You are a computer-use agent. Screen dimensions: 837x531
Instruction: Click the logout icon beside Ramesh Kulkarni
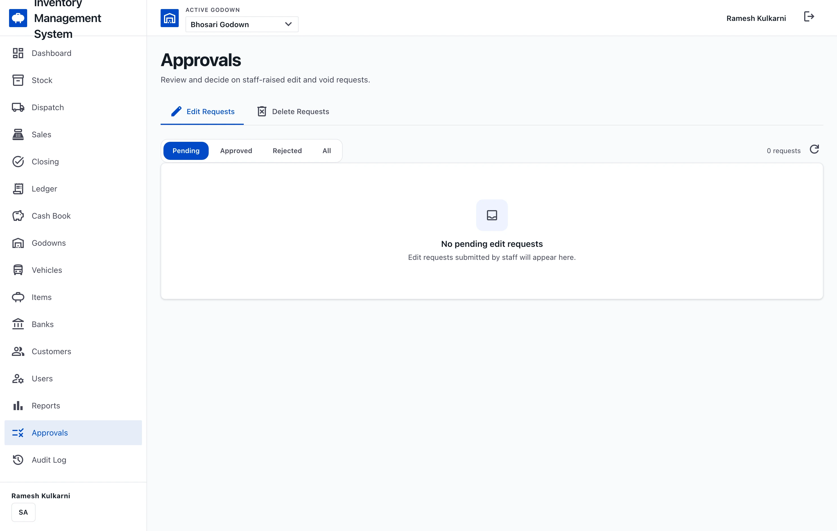[809, 17]
